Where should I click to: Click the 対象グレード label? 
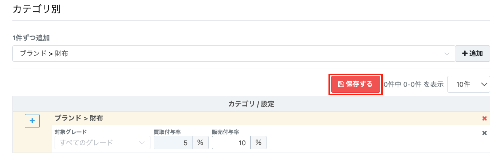point(71,132)
